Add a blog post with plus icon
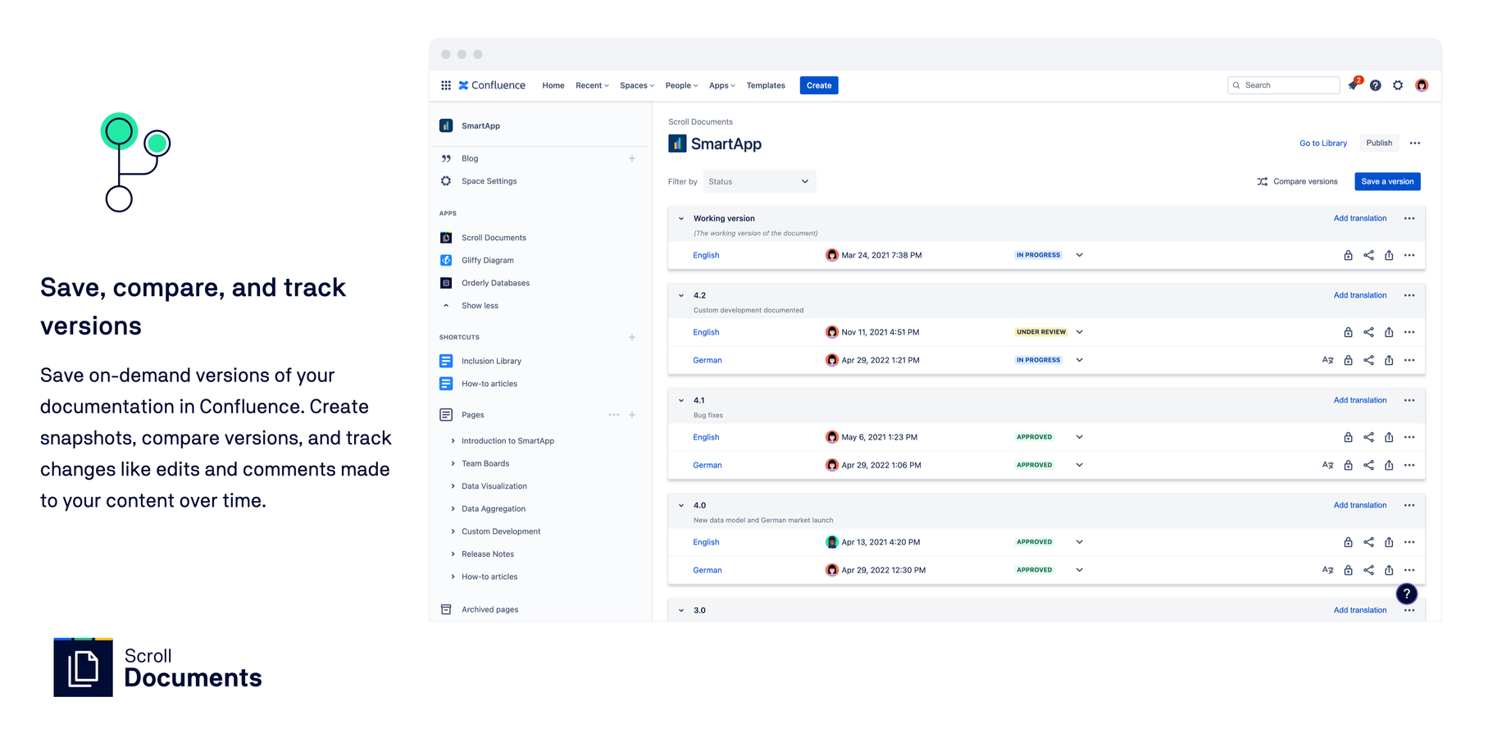1511x738 pixels. coord(632,158)
